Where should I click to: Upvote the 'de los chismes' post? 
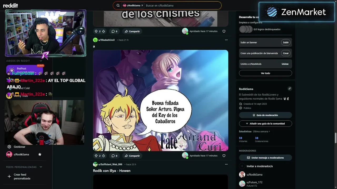pyautogui.click(x=96, y=31)
